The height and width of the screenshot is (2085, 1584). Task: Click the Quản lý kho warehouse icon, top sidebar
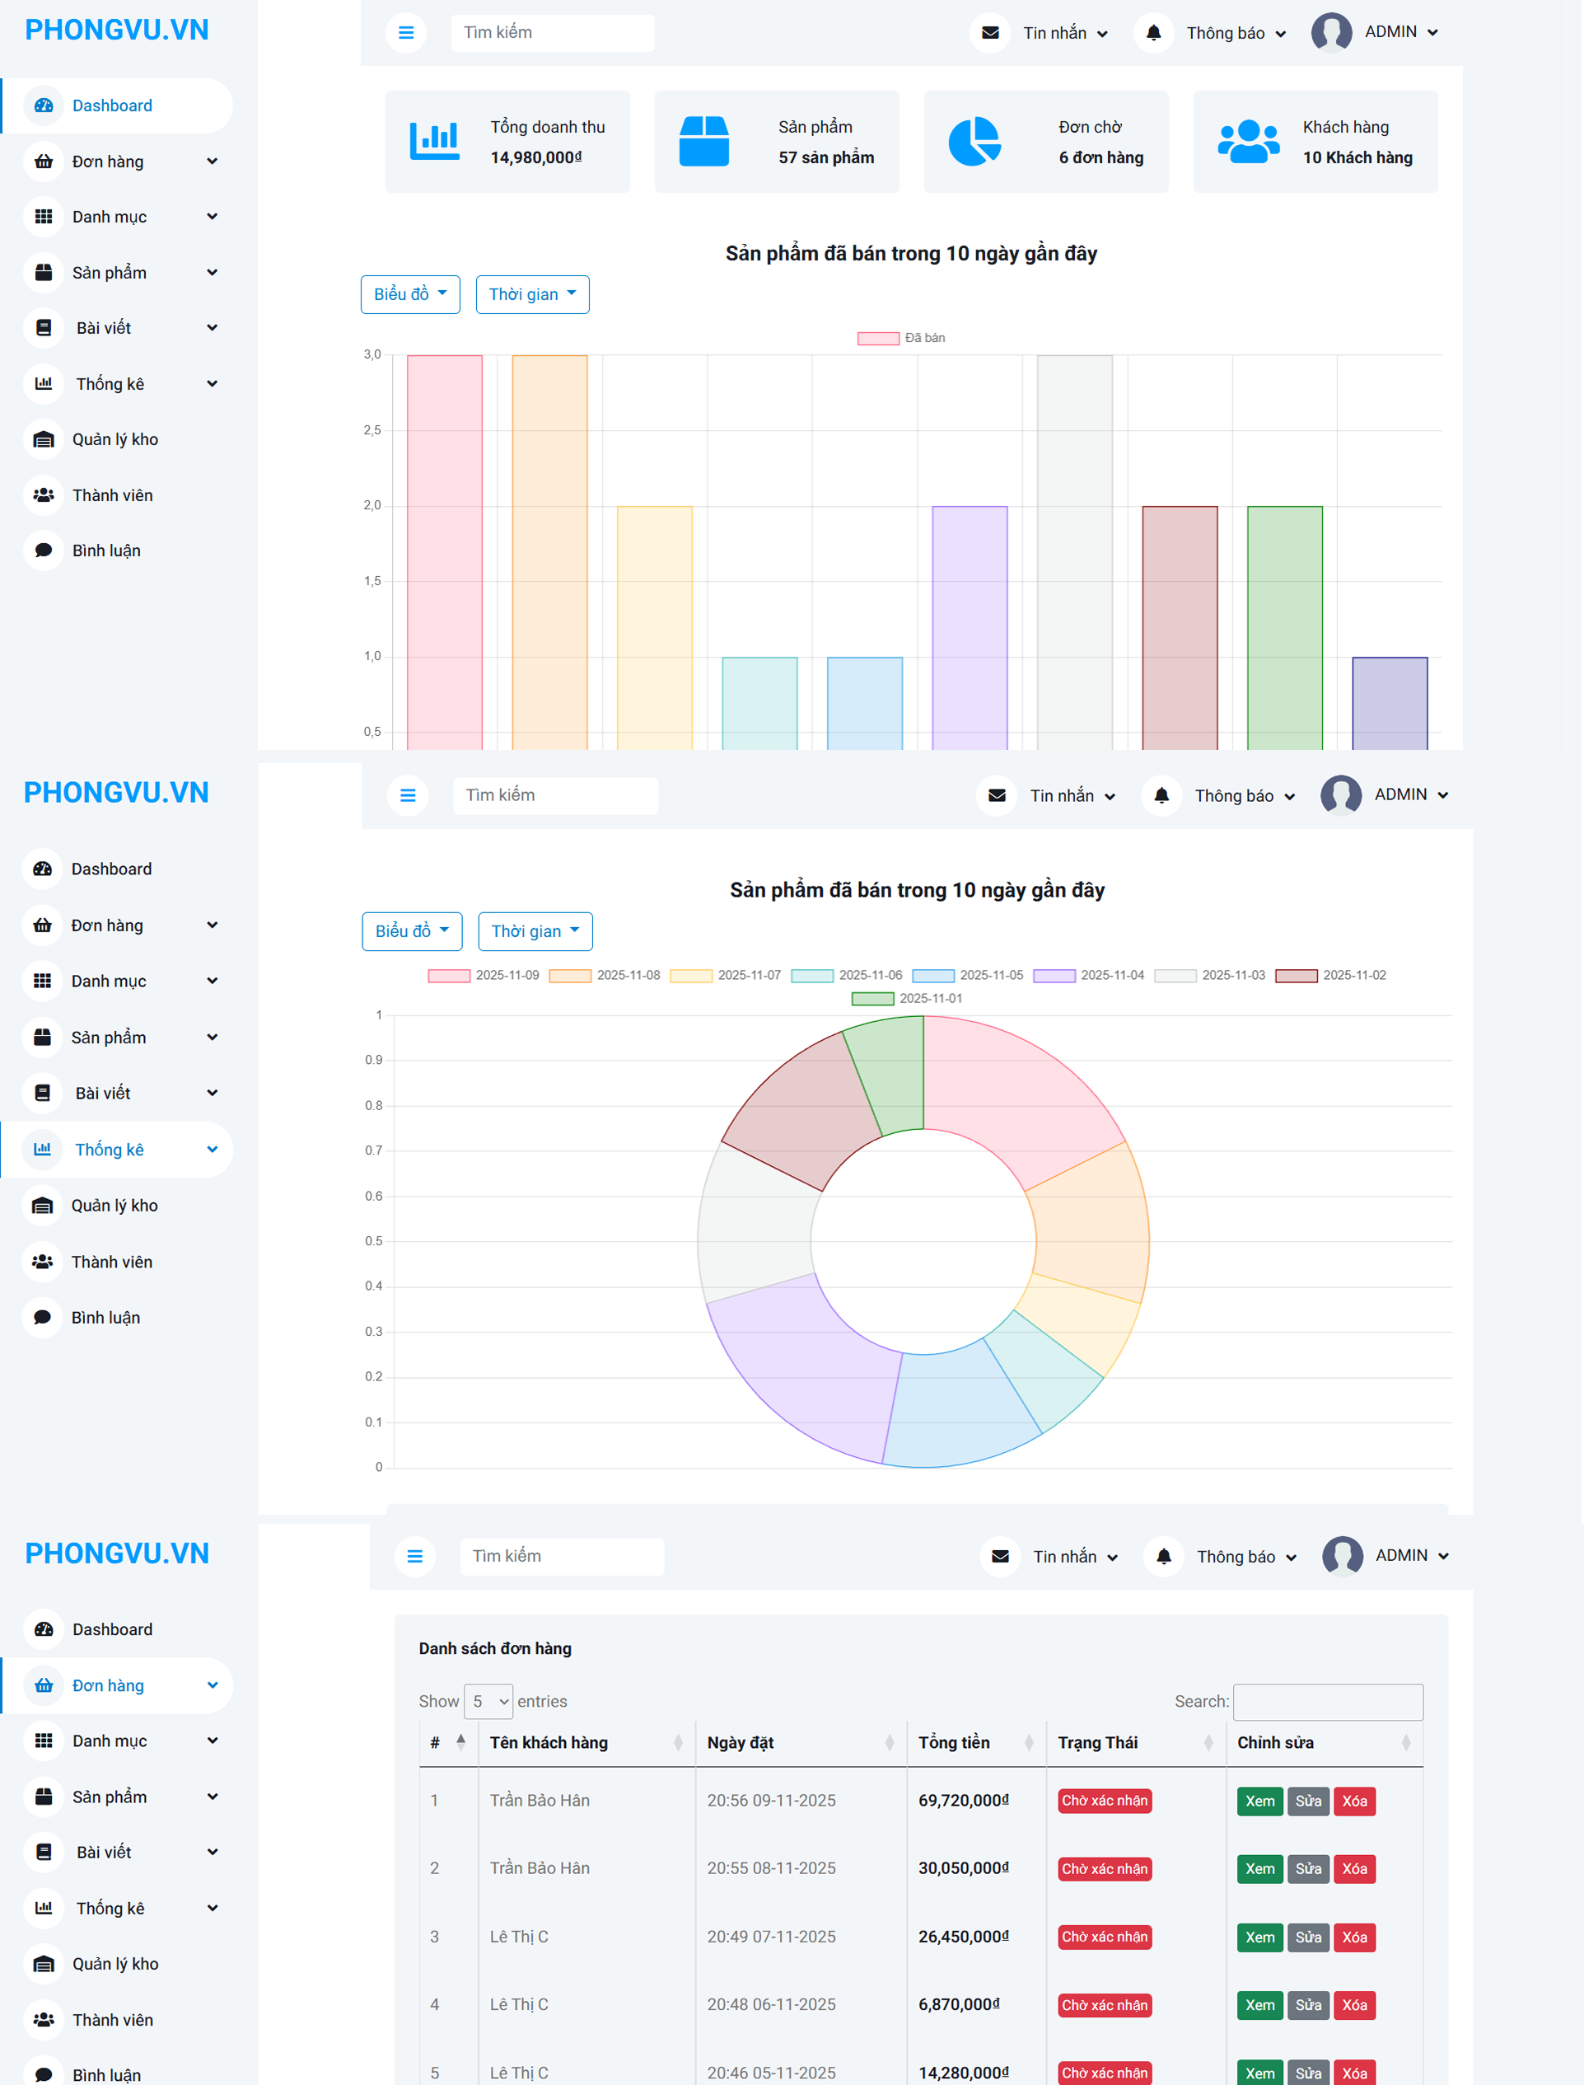click(x=44, y=439)
